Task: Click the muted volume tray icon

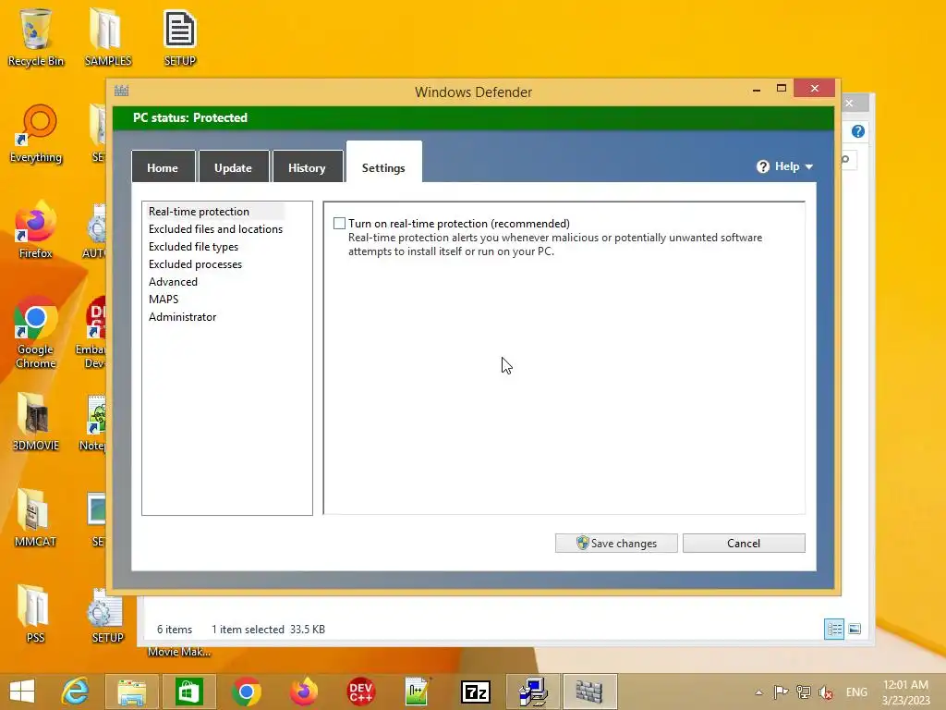Action: (825, 692)
